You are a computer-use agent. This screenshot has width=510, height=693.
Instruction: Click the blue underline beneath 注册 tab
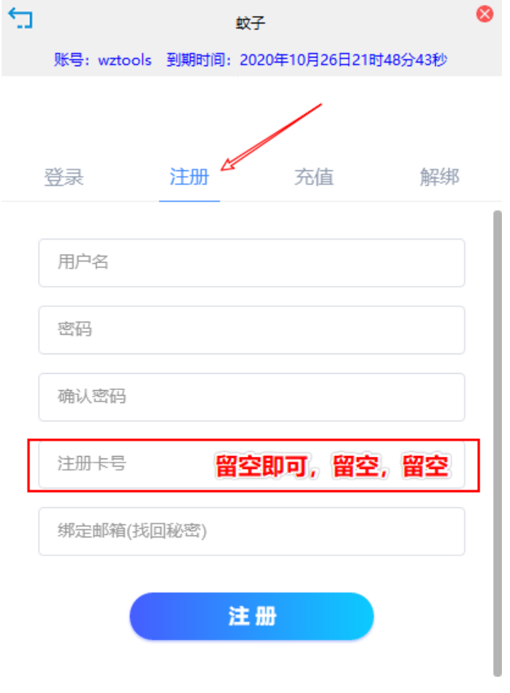coord(190,201)
